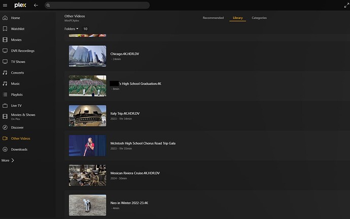Open the Home sidebar label
The height and width of the screenshot is (219, 350).
(x=15, y=18)
